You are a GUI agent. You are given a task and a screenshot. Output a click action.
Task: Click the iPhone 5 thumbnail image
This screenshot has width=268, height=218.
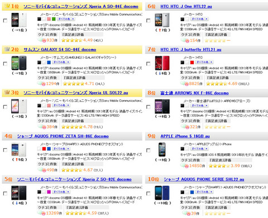[x=162, y=149]
